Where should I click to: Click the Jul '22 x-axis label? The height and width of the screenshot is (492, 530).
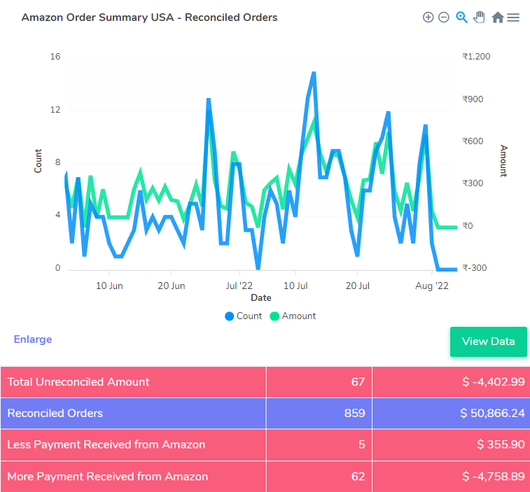(x=239, y=286)
